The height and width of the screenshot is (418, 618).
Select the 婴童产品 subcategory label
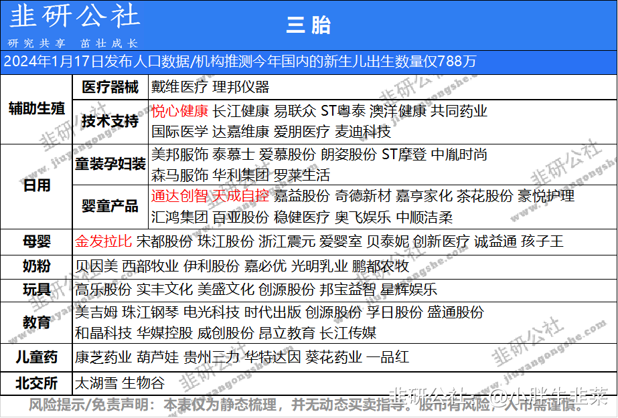click(110, 206)
